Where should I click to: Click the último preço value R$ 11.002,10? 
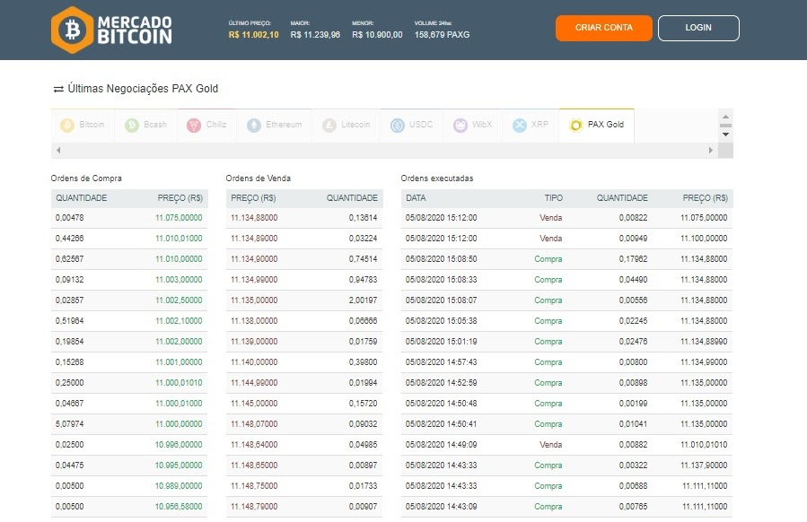coord(254,35)
